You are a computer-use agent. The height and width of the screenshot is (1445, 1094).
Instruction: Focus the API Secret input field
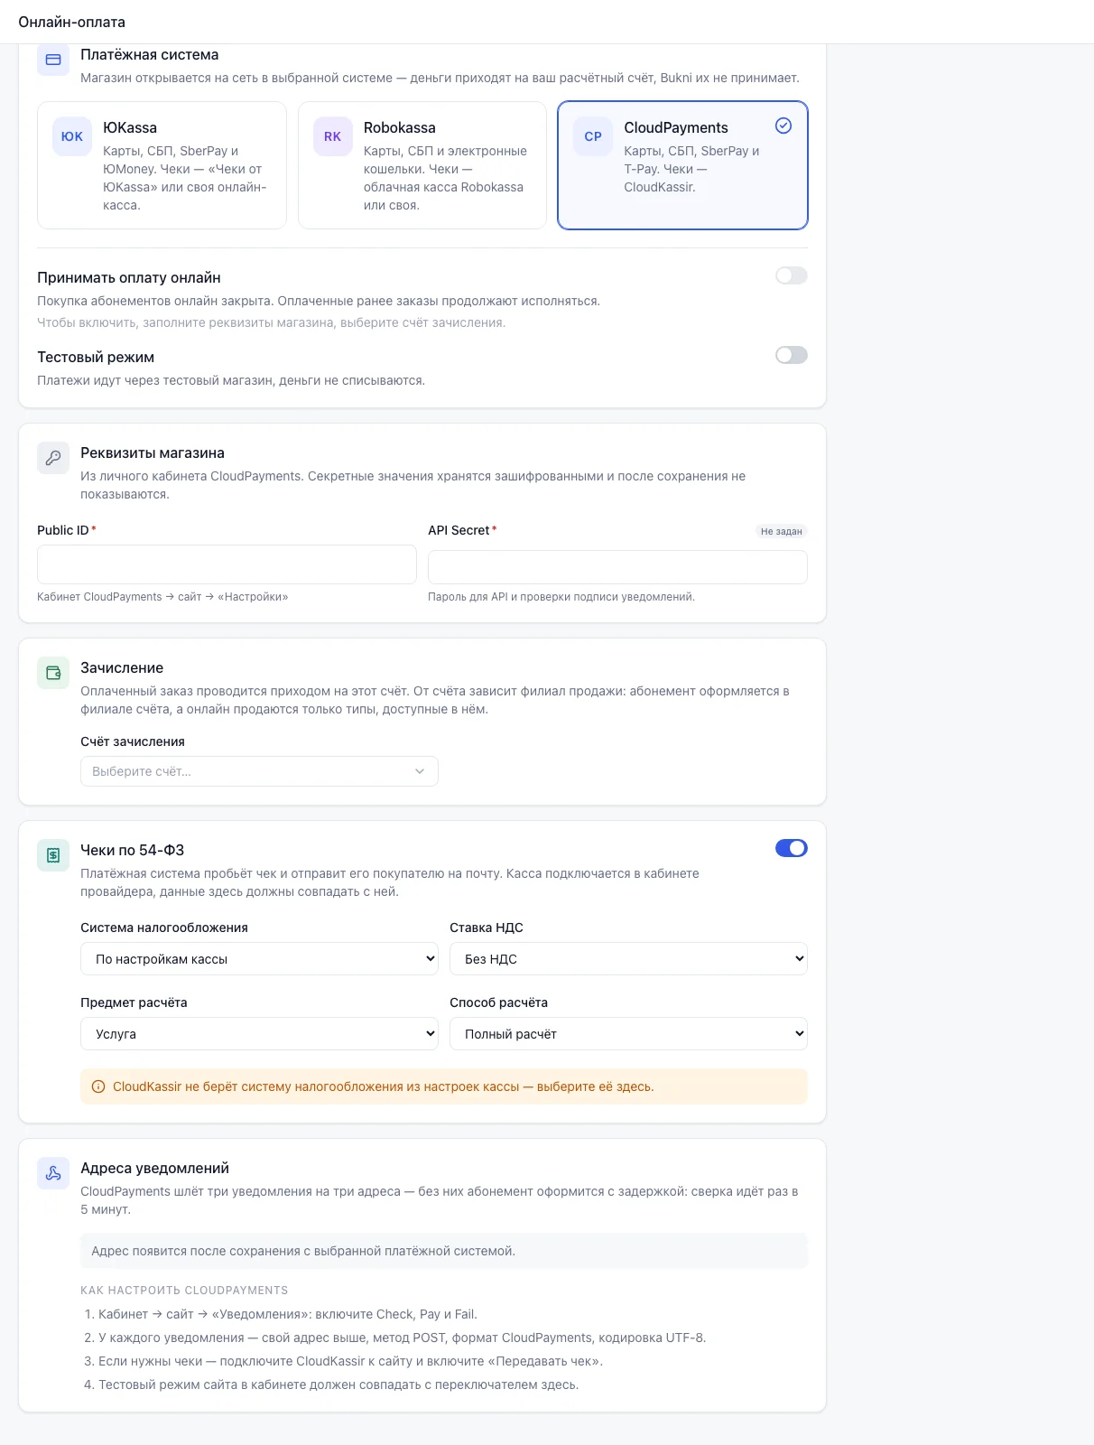pos(617,567)
